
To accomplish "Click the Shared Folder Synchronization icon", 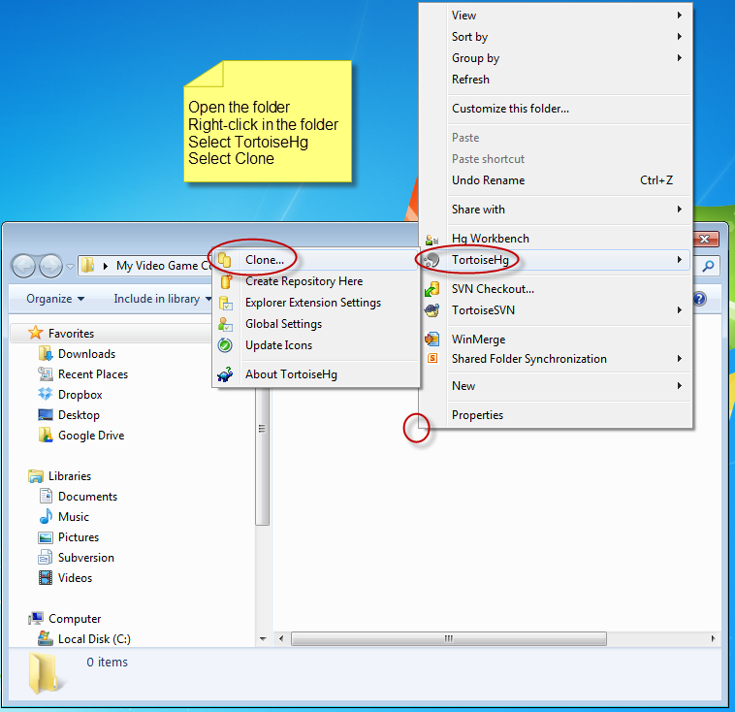I will pos(432,359).
